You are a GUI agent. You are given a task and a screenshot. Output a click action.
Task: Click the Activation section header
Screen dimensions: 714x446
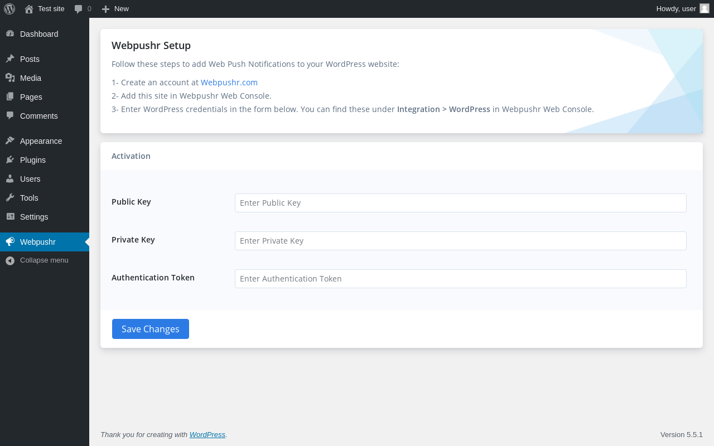(x=131, y=156)
